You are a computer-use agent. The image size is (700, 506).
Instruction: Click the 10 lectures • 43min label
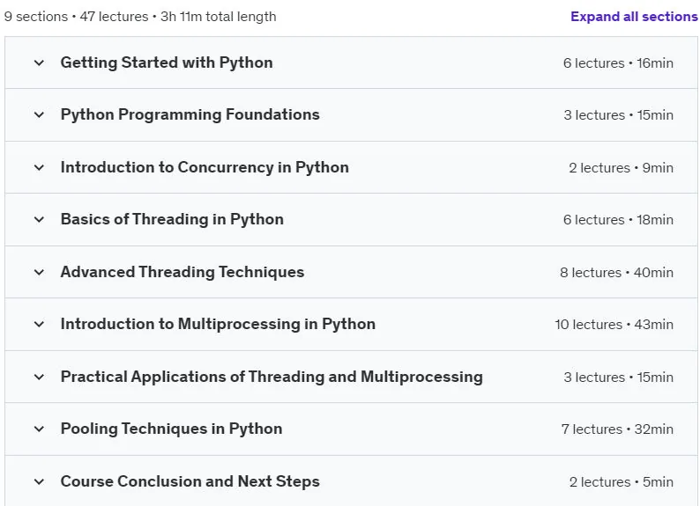pyautogui.click(x=614, y=325)
